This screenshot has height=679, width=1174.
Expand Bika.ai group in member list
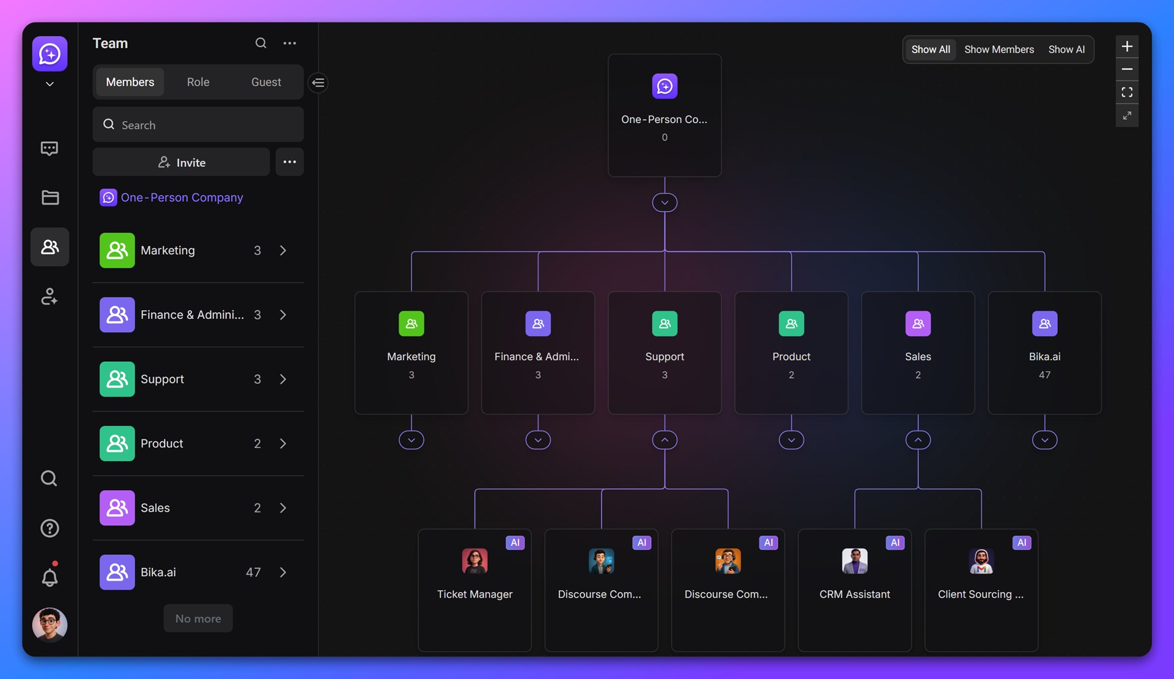282,572
